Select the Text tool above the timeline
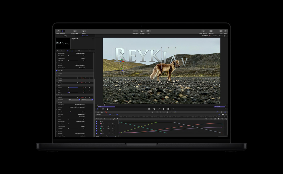This screenshot has height=174, width=283. coord(163,109)
